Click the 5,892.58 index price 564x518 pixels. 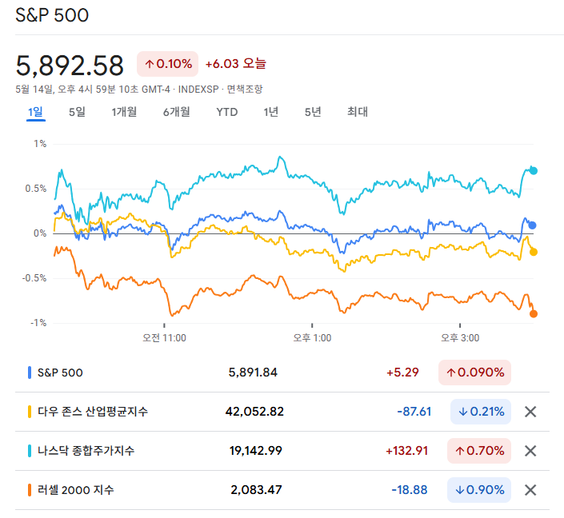[x=70, y=66]
